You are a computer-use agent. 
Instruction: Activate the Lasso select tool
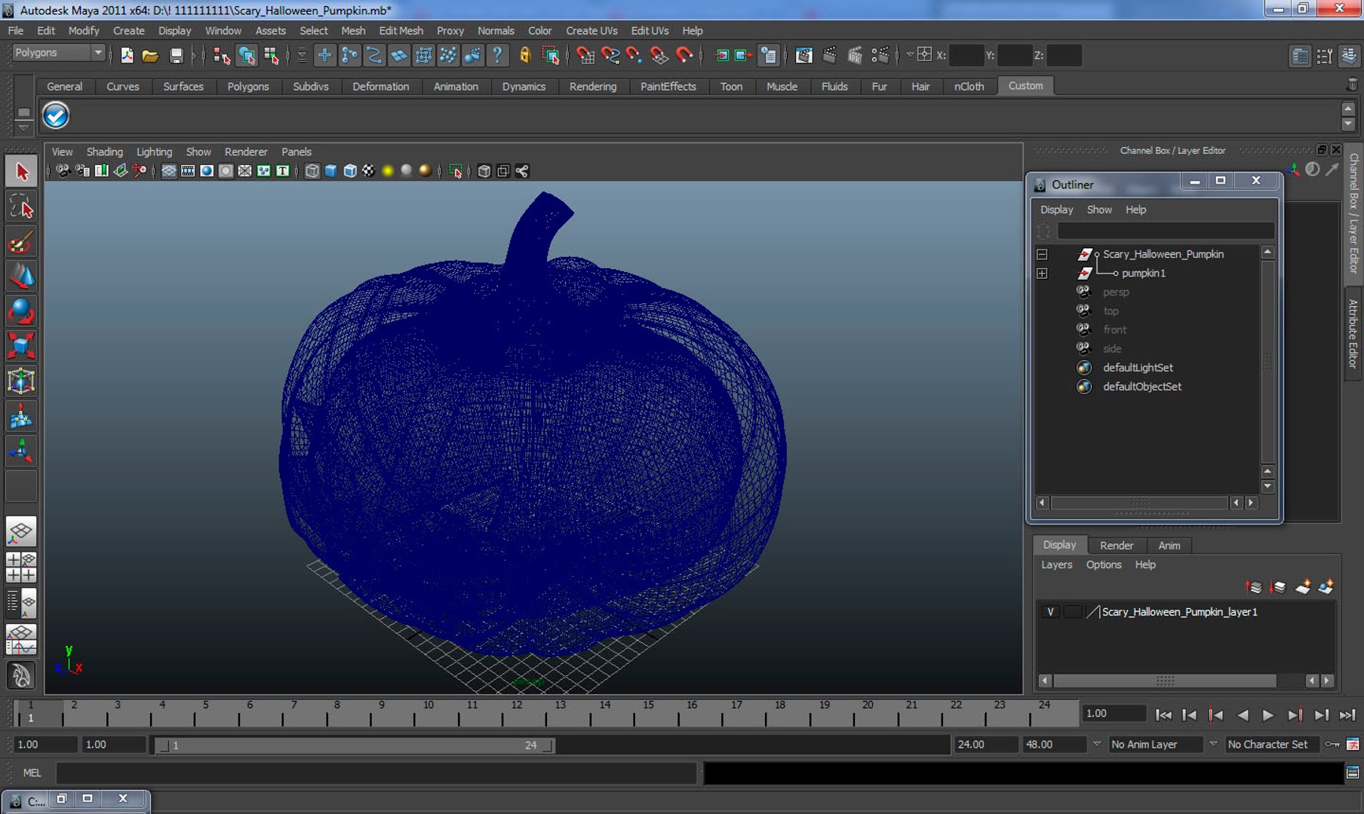[x=21, y=207]
